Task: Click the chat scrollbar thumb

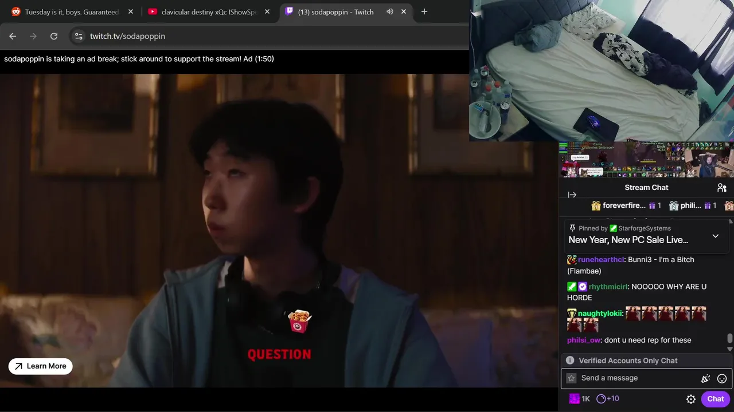Action: point(730,338)
